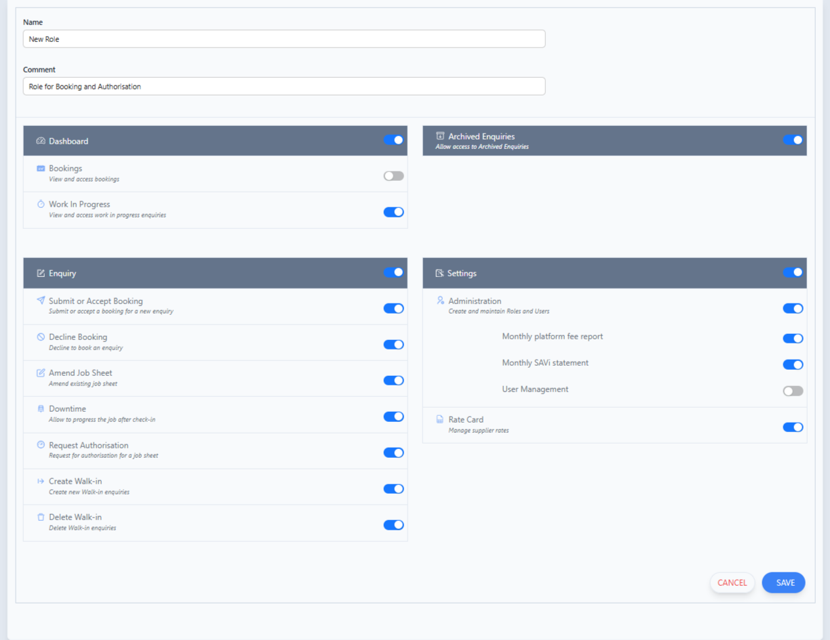Click the Create Walk-in arrow icon
The width and height of the screenshot is (830, 640).
(x=41, y=481)
